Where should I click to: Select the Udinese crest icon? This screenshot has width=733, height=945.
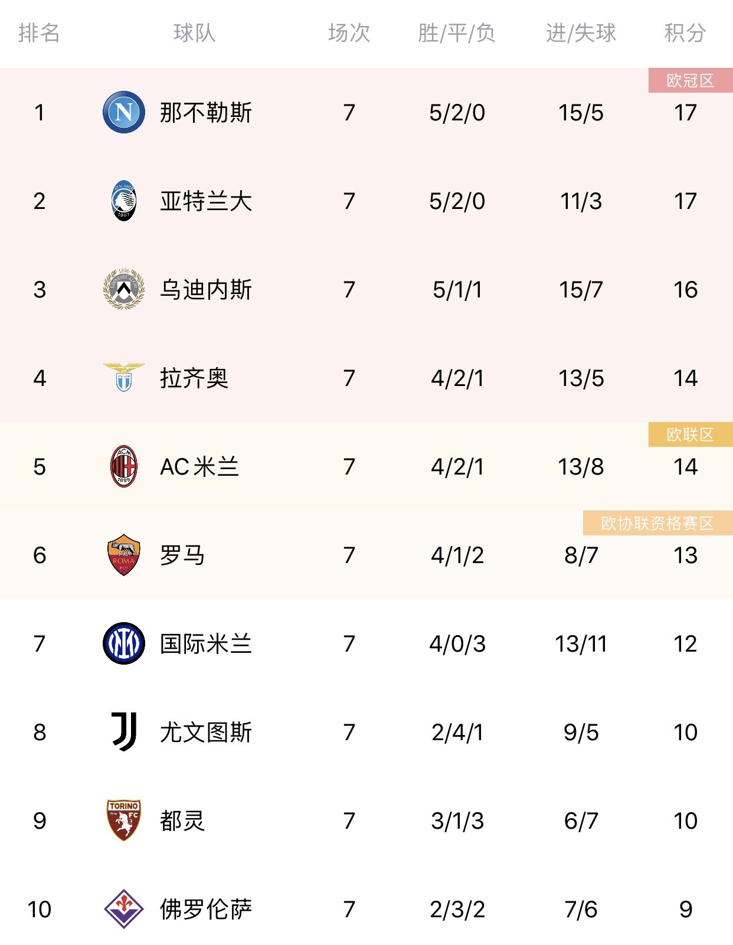124,289
